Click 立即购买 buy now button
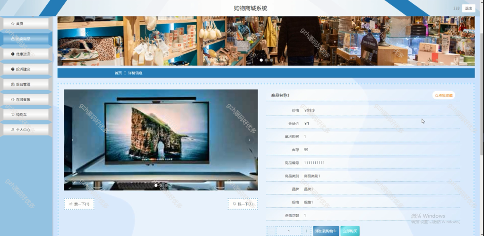 coord(350,231)
